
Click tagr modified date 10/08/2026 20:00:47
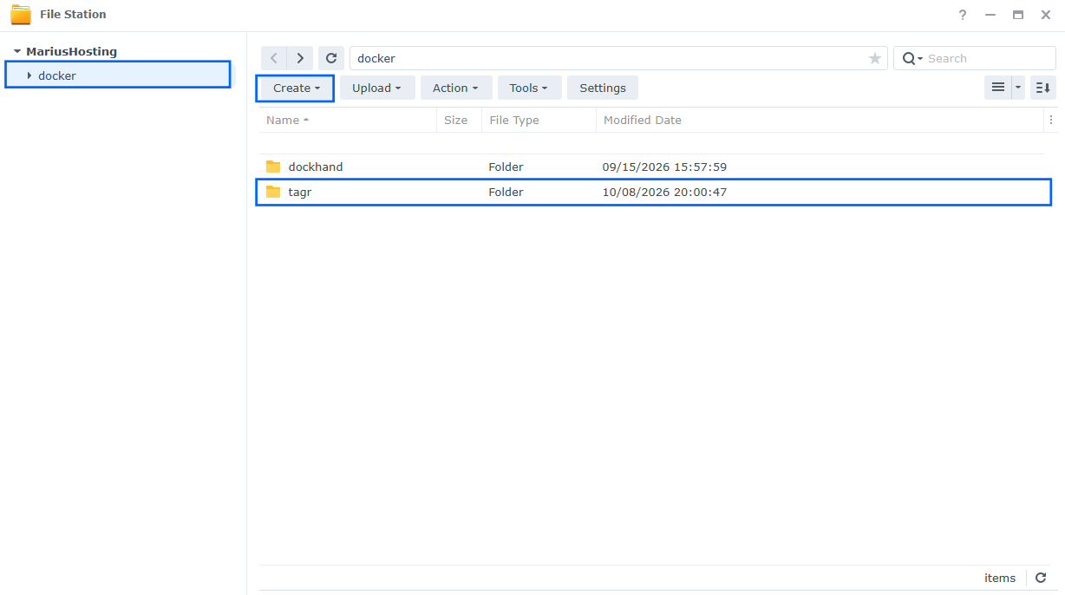point(664,192)
